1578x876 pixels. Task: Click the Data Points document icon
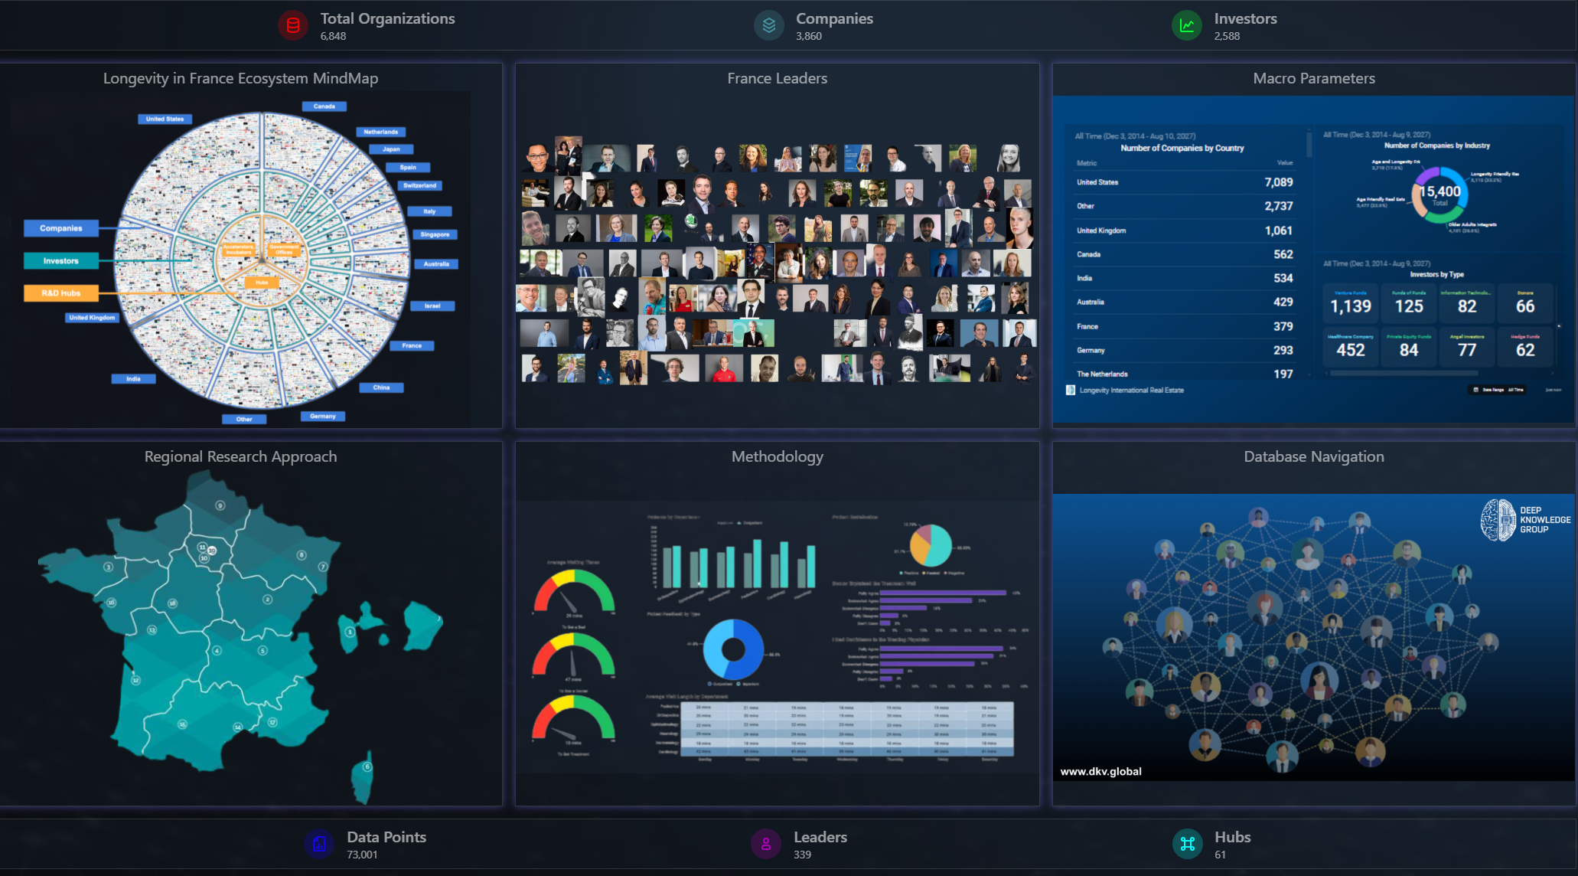coord(319,844)
